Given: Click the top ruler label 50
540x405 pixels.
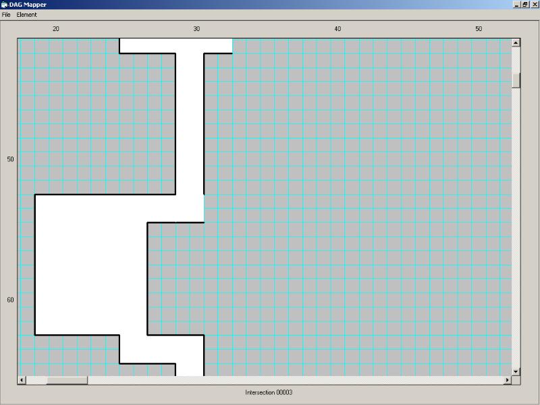Looking at the screenshot, I should tap(479, 29).
